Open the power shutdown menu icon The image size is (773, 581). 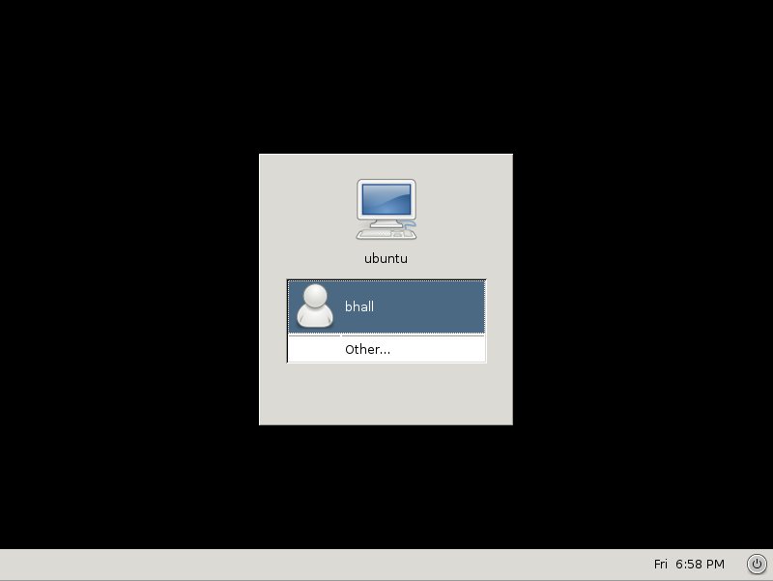coord(757,564)
